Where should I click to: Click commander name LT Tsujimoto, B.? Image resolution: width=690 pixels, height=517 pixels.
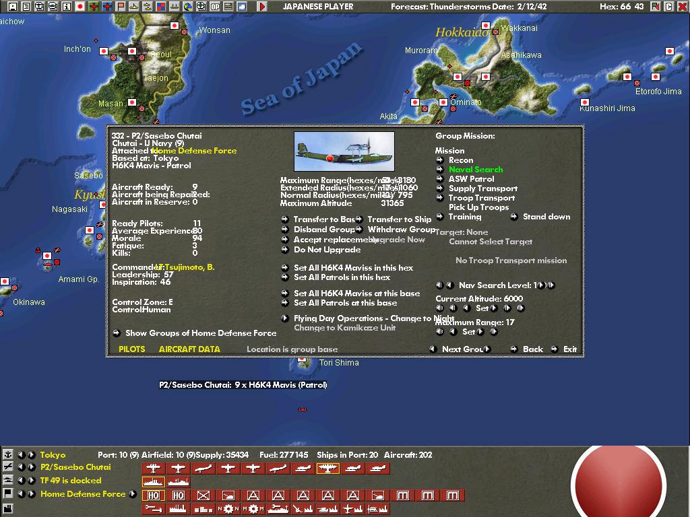click(185, 267)
